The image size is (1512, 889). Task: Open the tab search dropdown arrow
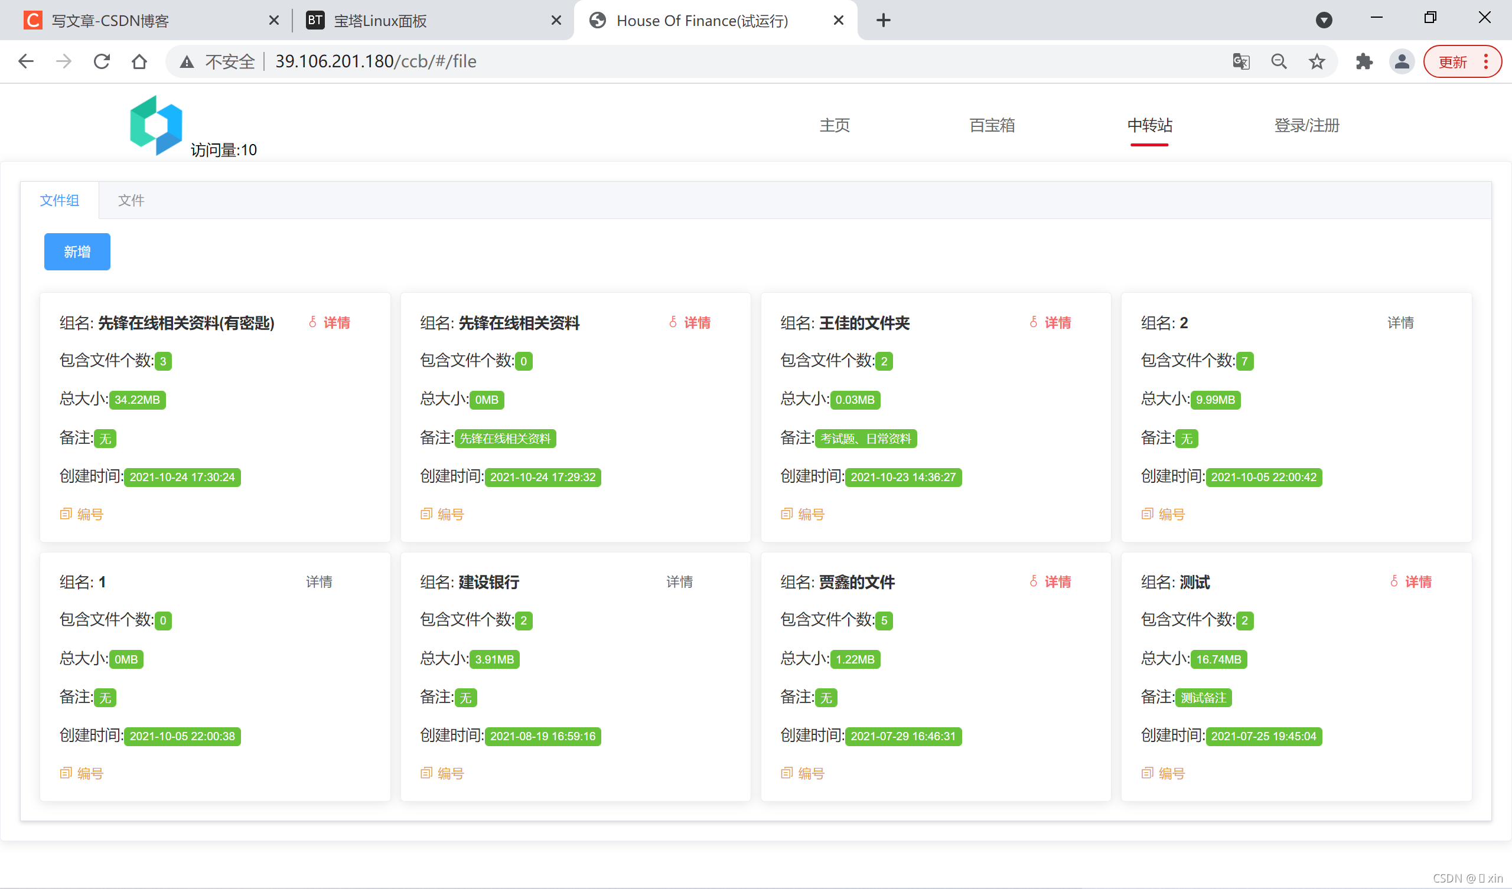pyautogui.click(x=1324, y=21)
